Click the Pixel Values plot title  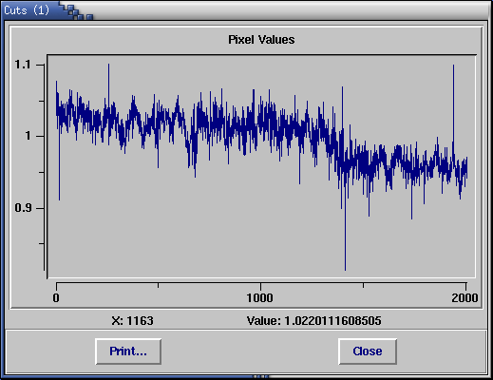tap(261, 40)
